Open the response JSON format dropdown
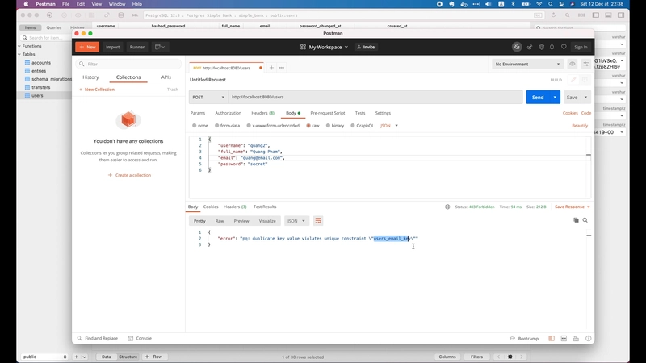The height and width of the screenshot is (363, 646). click(296, 220)
